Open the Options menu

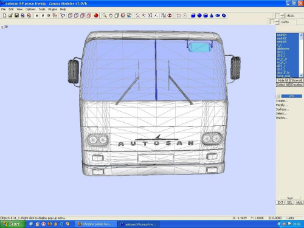pos(30,9)
